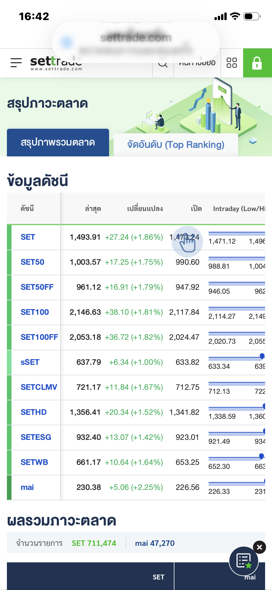Select the สรุปภาพรวมตลาด tab

click(58, 143)
